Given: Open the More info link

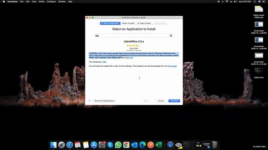Looking at the screenshot, I should point(129,57).
